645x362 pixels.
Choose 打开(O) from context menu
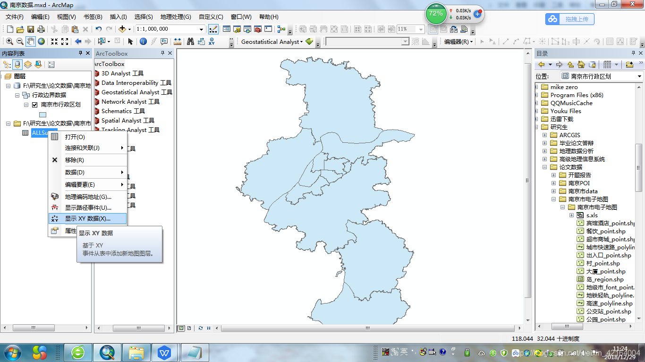click(88, 137)
